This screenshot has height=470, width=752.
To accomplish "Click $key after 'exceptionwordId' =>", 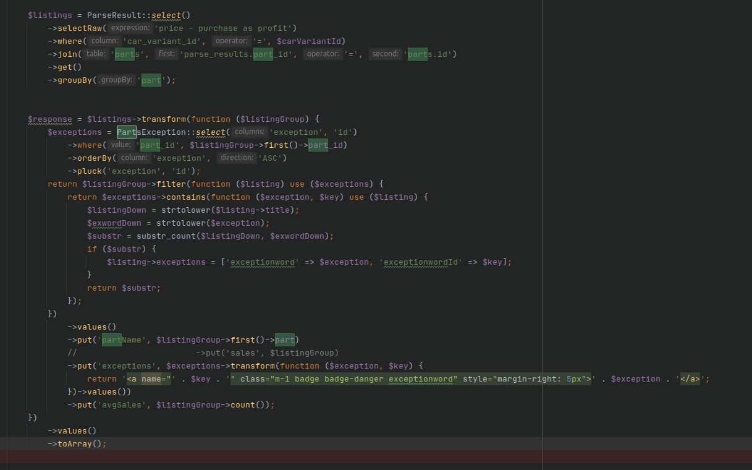I will (492, 262).
